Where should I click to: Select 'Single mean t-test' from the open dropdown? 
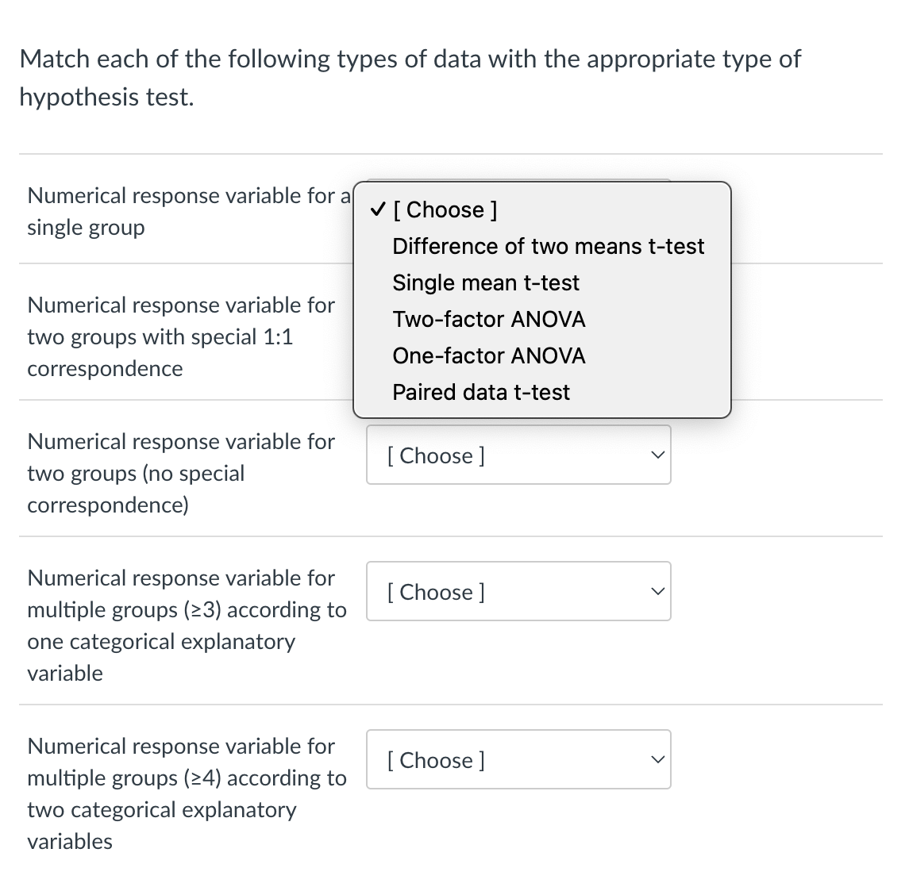[486, 282]
